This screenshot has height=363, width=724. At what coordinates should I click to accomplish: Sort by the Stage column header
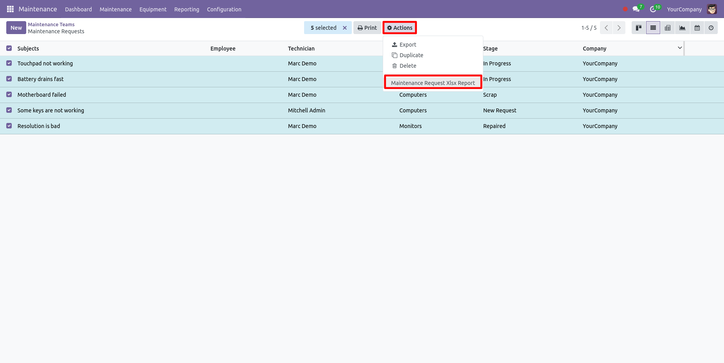click(490, 49)
